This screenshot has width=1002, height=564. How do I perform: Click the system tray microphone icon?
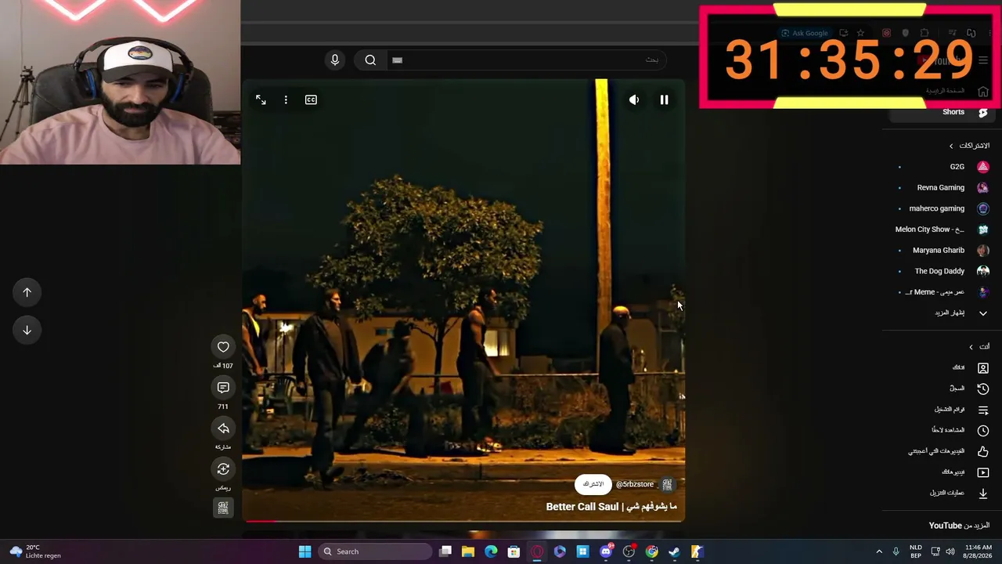coord(896,551)
